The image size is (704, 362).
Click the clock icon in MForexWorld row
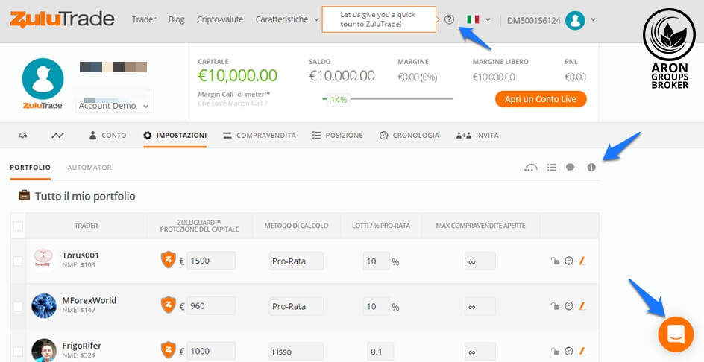point(569,306)
